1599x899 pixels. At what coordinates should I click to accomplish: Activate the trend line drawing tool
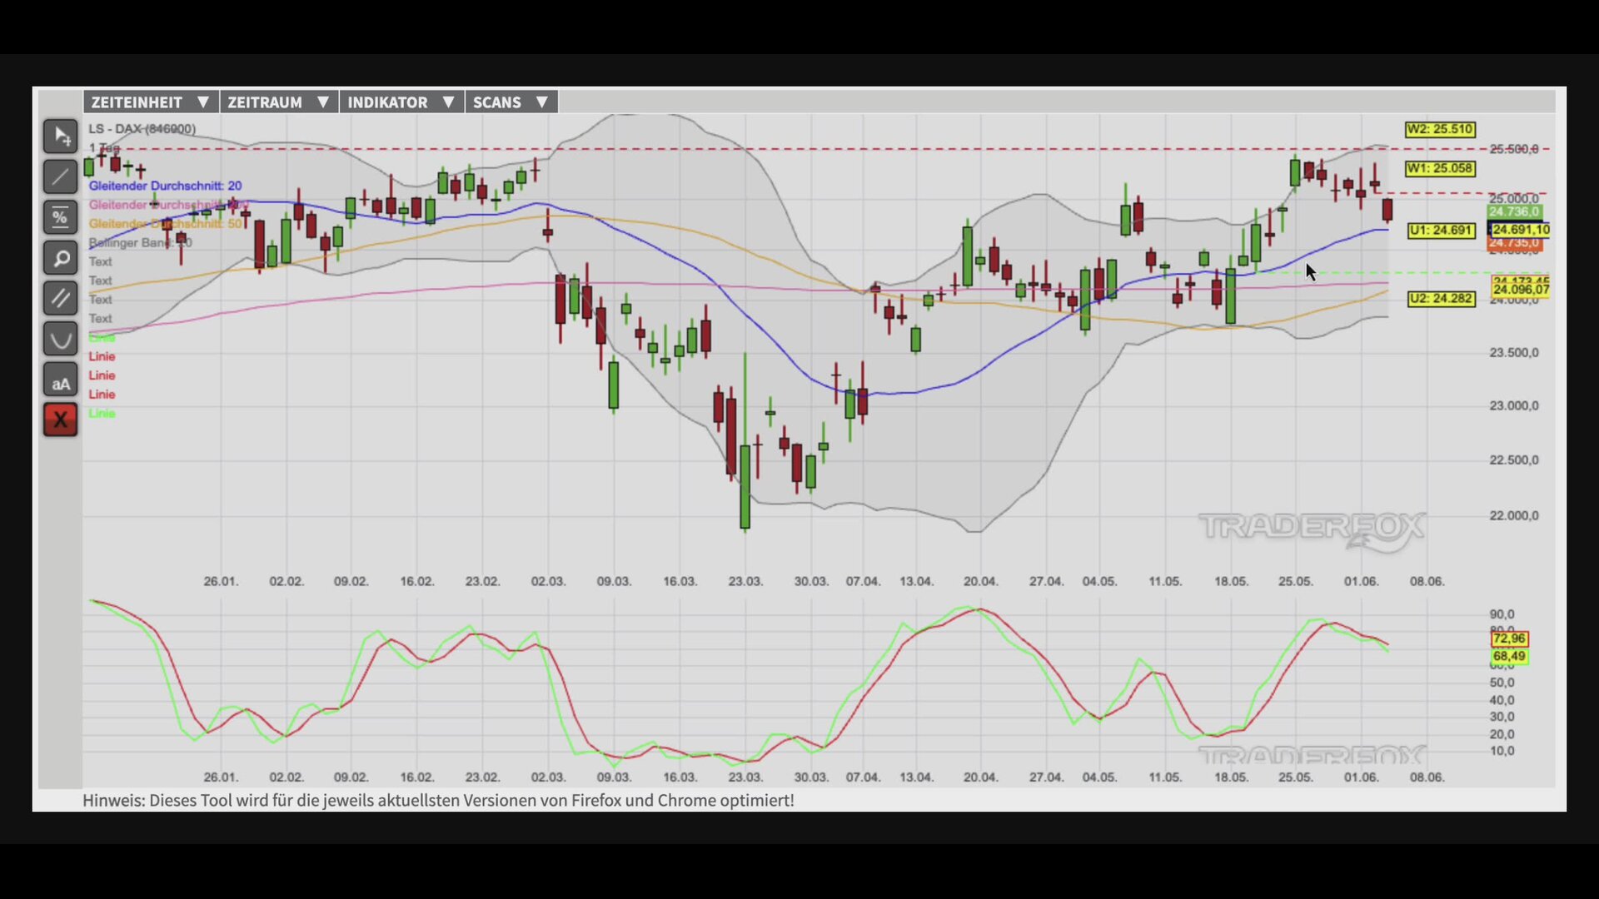pos(61,176)
